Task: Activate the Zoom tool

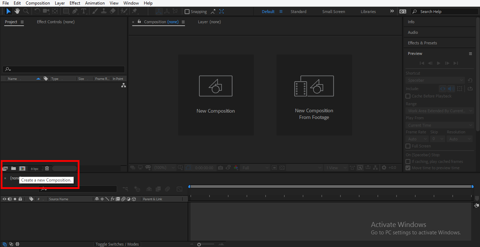Action: coord(26,11)
